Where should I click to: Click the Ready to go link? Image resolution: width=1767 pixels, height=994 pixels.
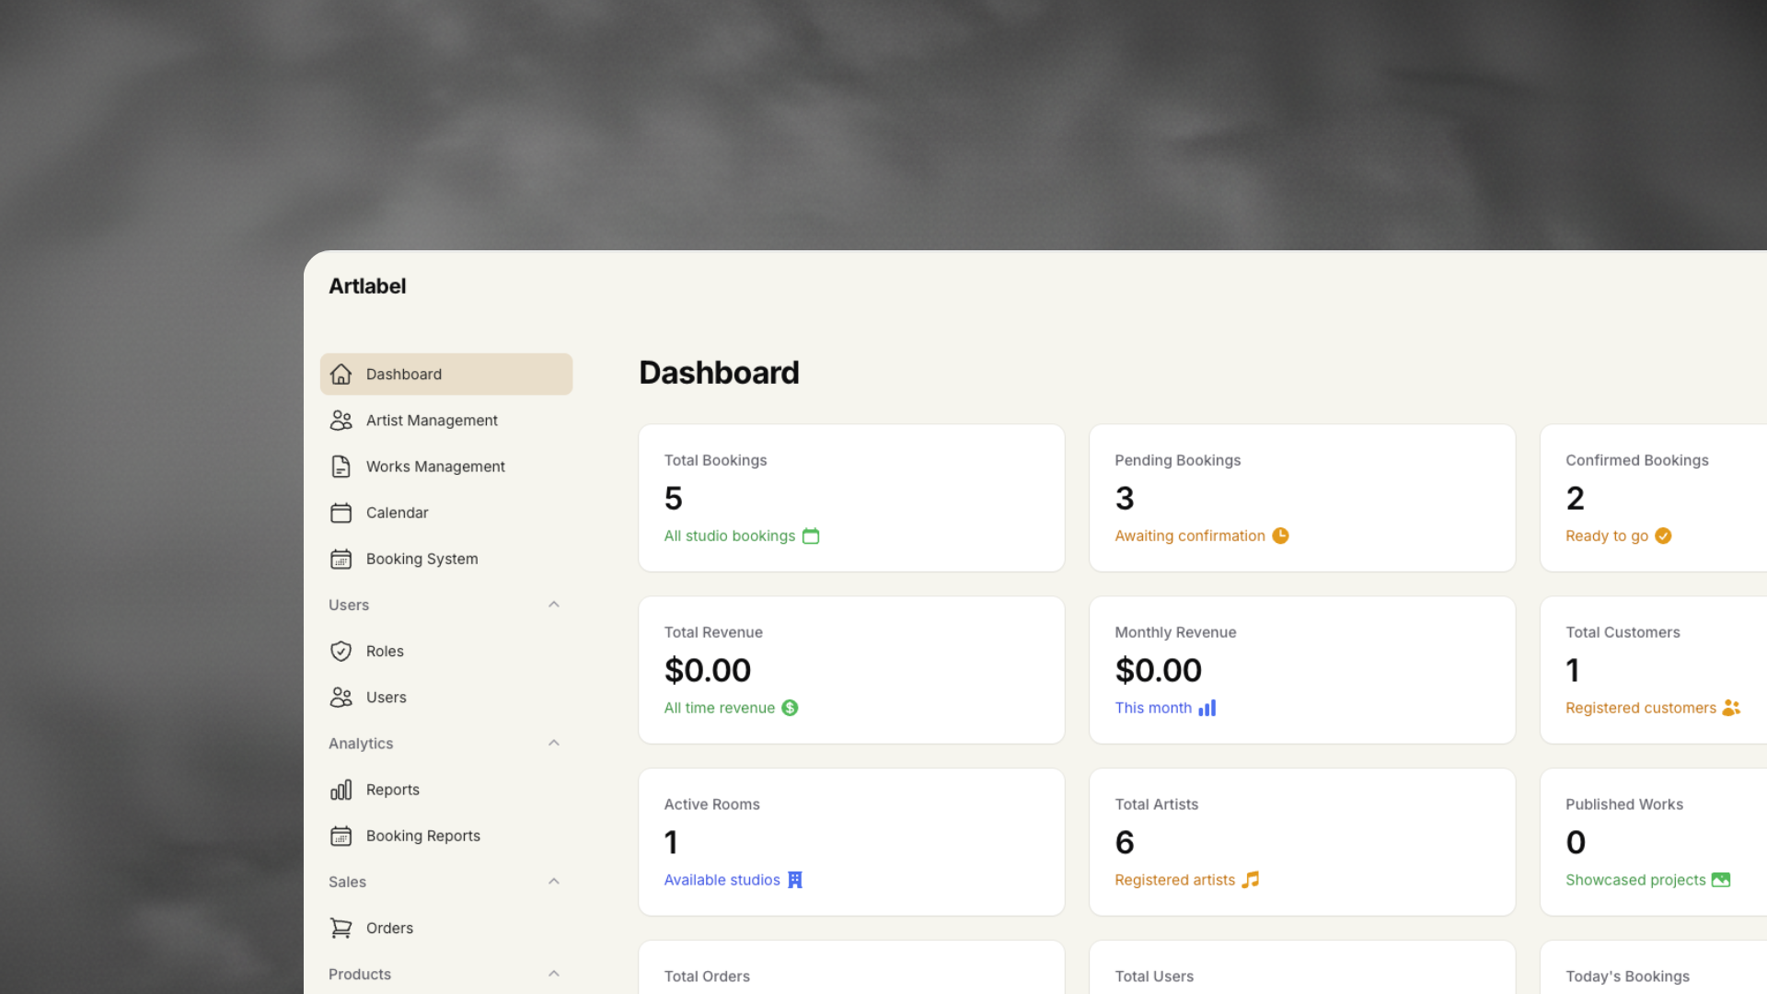(1606, 536)
